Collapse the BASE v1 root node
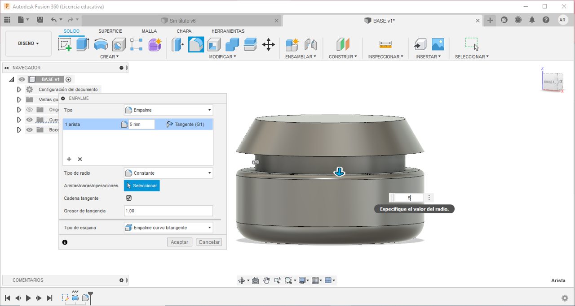This screenshot has width=575, height=306. [x=12, y=80]
